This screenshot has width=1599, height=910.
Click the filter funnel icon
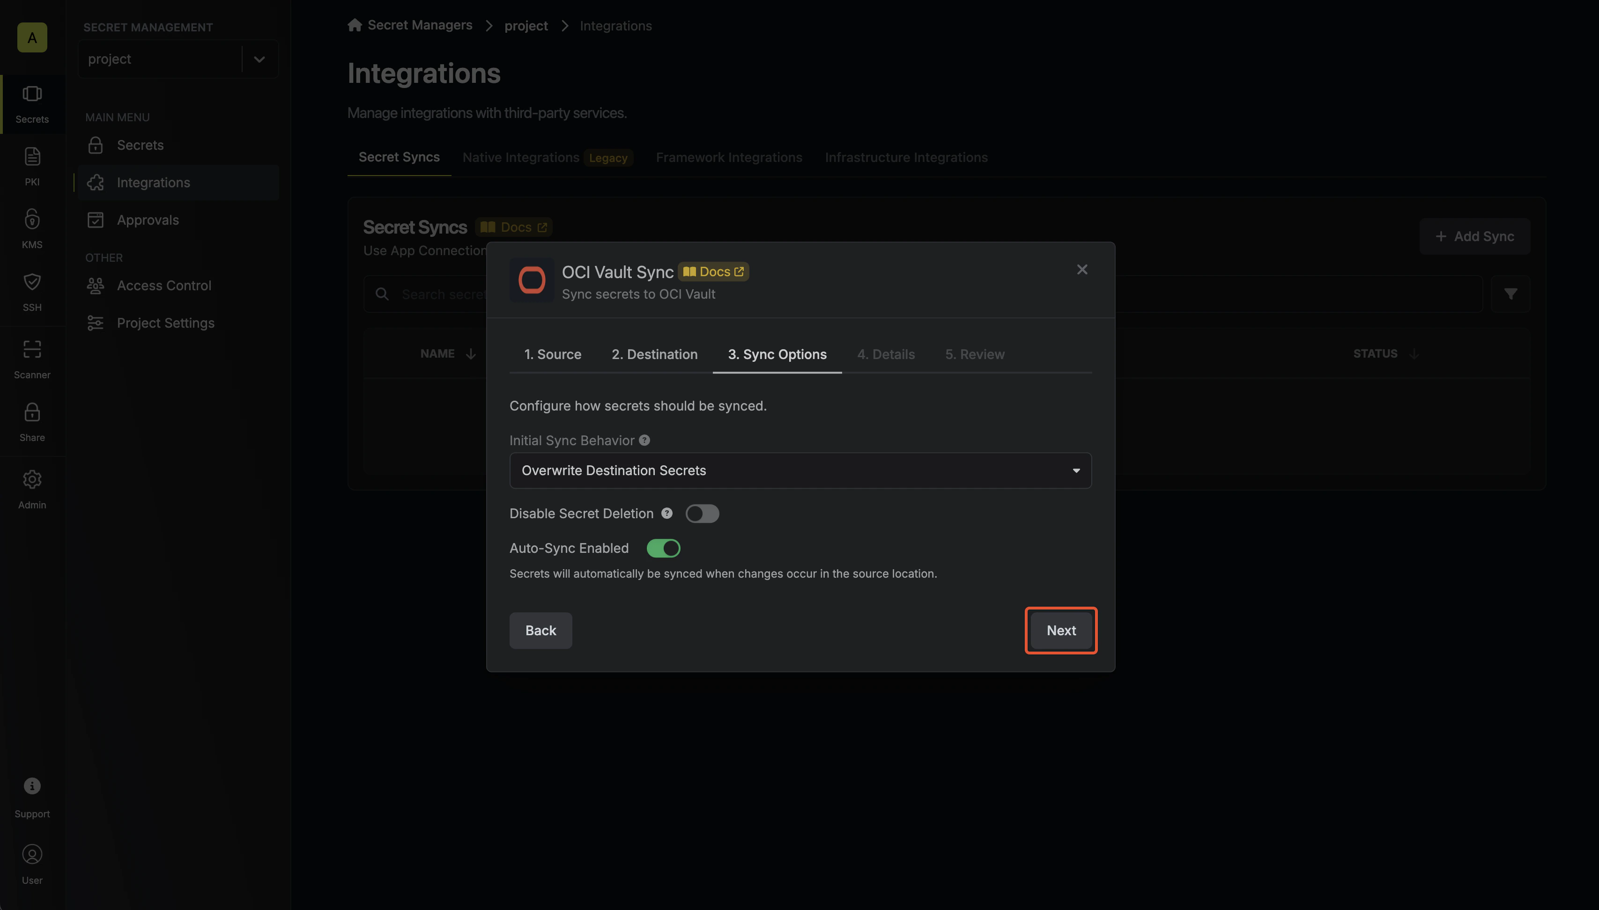[1510, 294]
